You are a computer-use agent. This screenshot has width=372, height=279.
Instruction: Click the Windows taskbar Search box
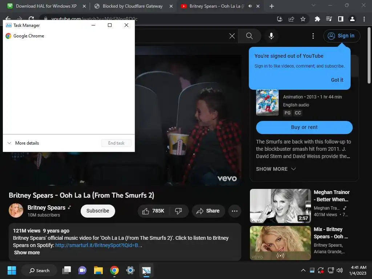coord(39,270)
